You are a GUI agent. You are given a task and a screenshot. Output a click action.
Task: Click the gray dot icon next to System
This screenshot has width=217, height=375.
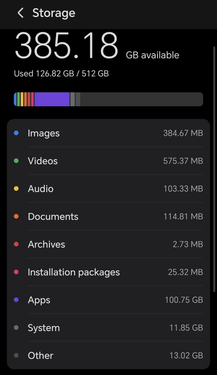point(16,328)
